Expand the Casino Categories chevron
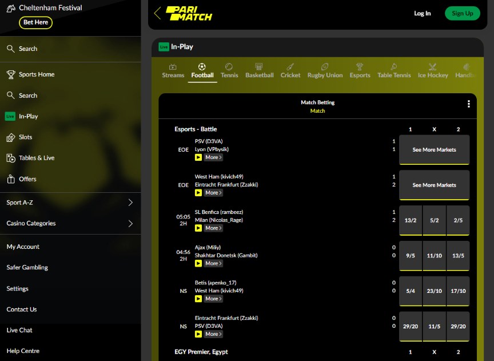494x361 pixels. coord(130,224)
